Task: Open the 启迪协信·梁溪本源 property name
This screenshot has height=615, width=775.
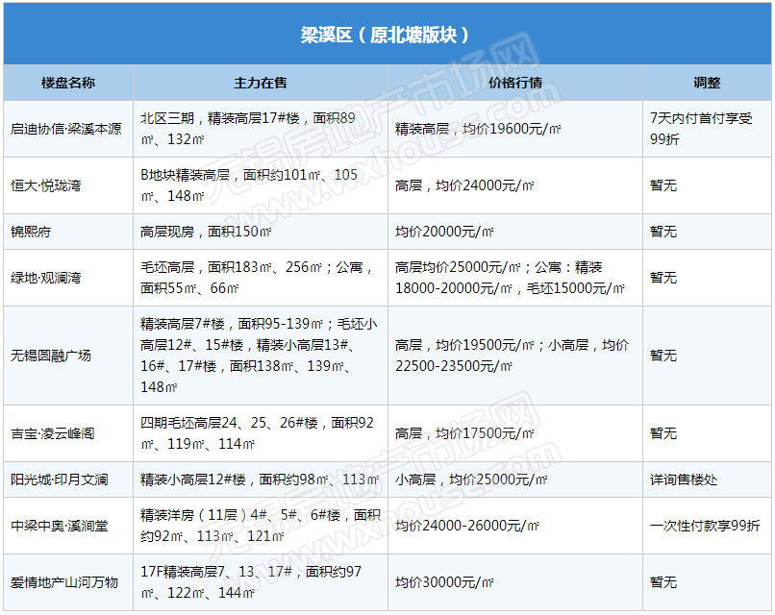Action: point(66,129)
